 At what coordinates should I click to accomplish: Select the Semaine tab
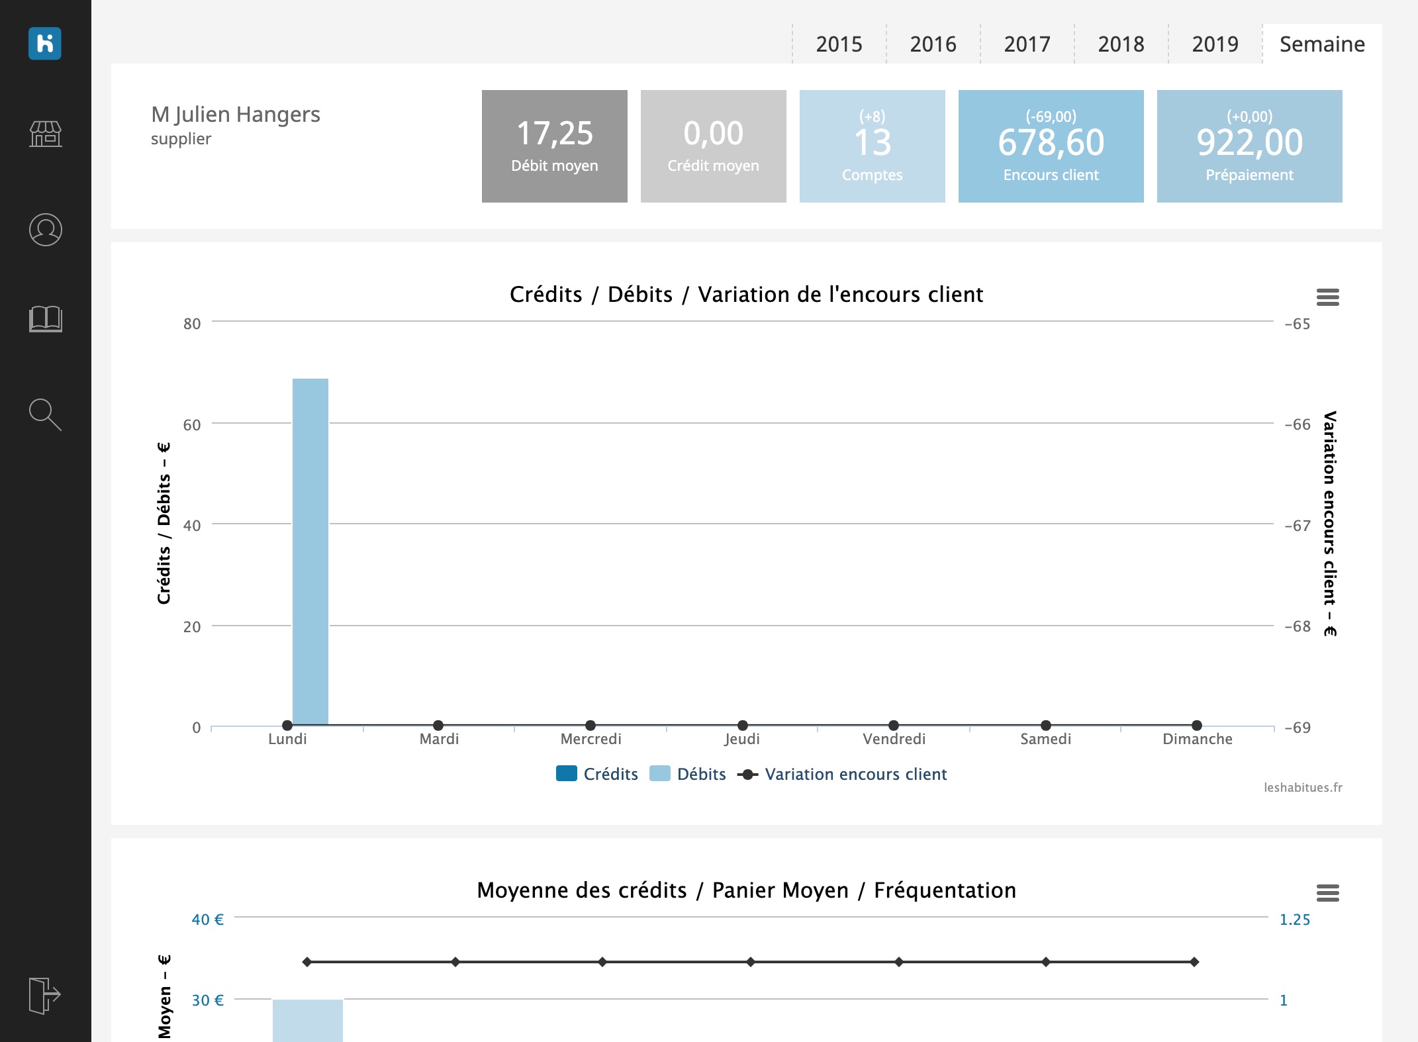(1322, 44)
